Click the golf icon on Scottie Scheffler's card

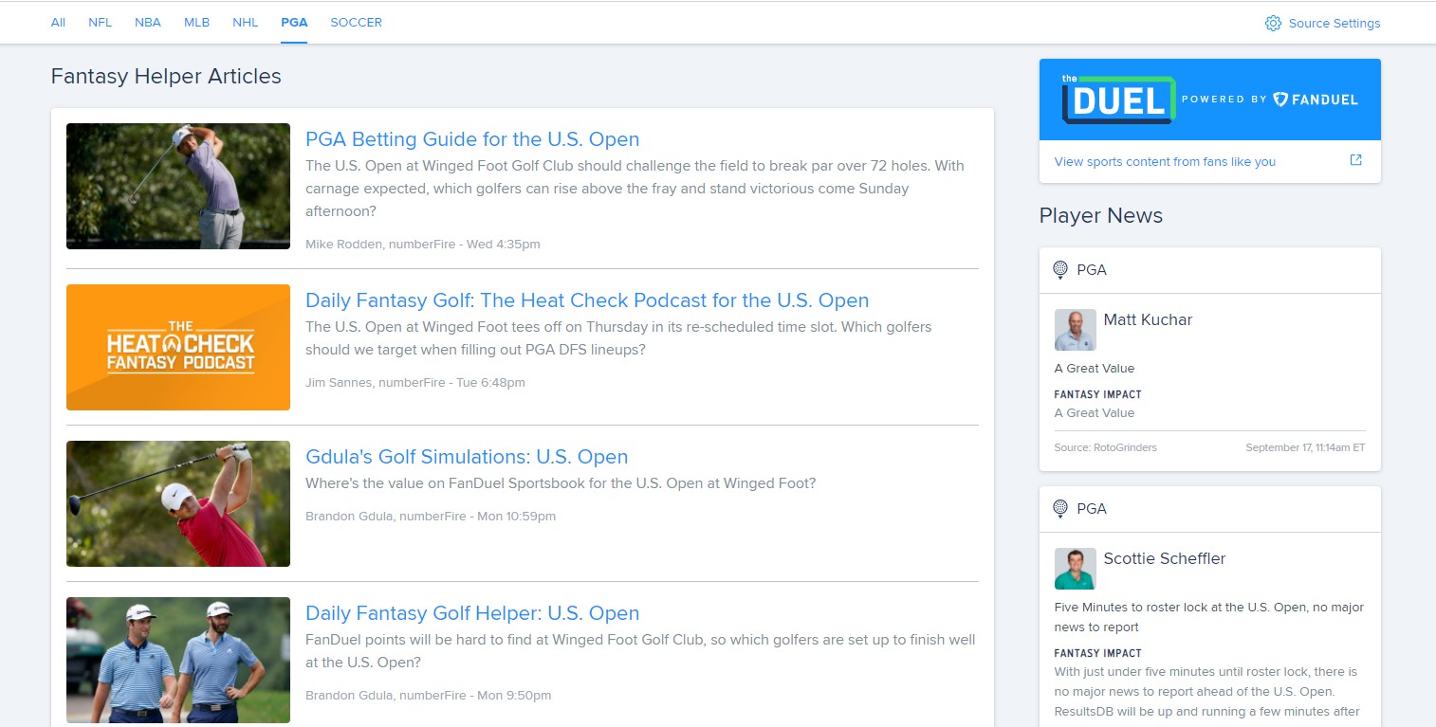1060,509
